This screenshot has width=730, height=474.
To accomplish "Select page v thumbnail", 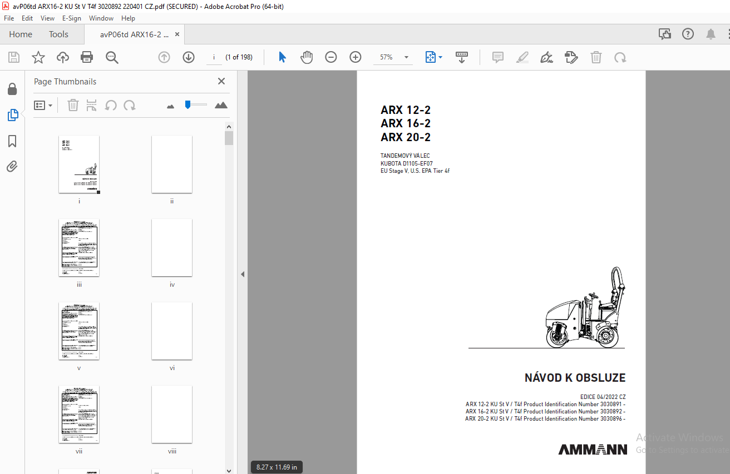I will [x=79, y=331].
